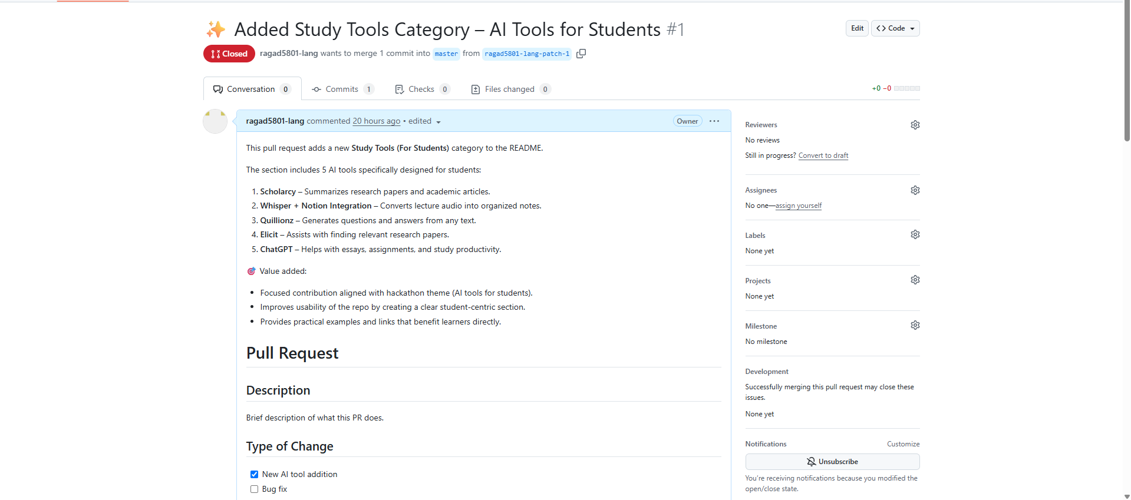Click the Edit title button
This screenshot has width=1131, height=500.
click(x=857, y=28)
